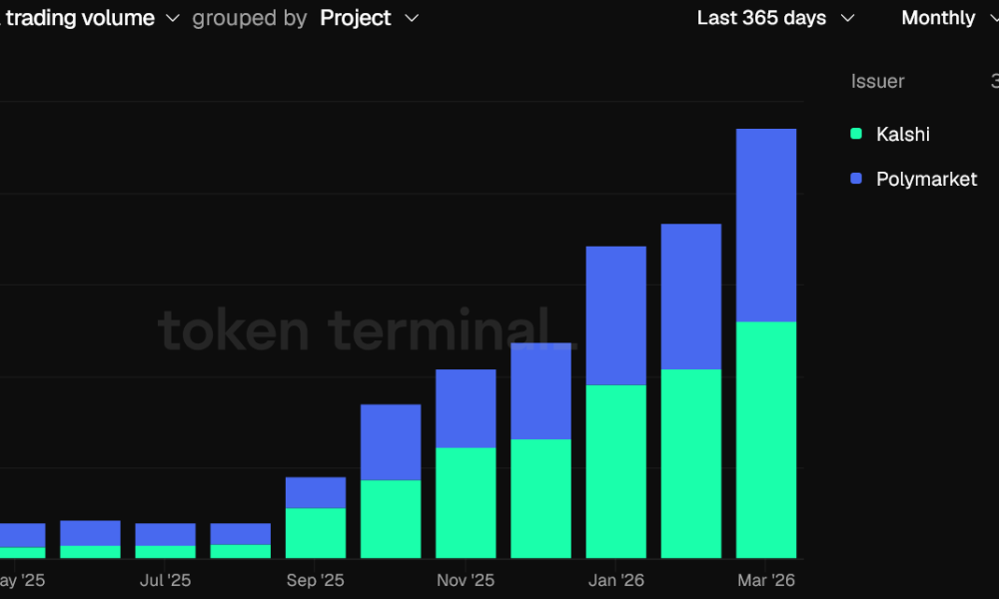This screenshot has height=599, width=999.
Task: Click the Sep '25 axis label
Action: pyautogui.click(x=316, y=580)
